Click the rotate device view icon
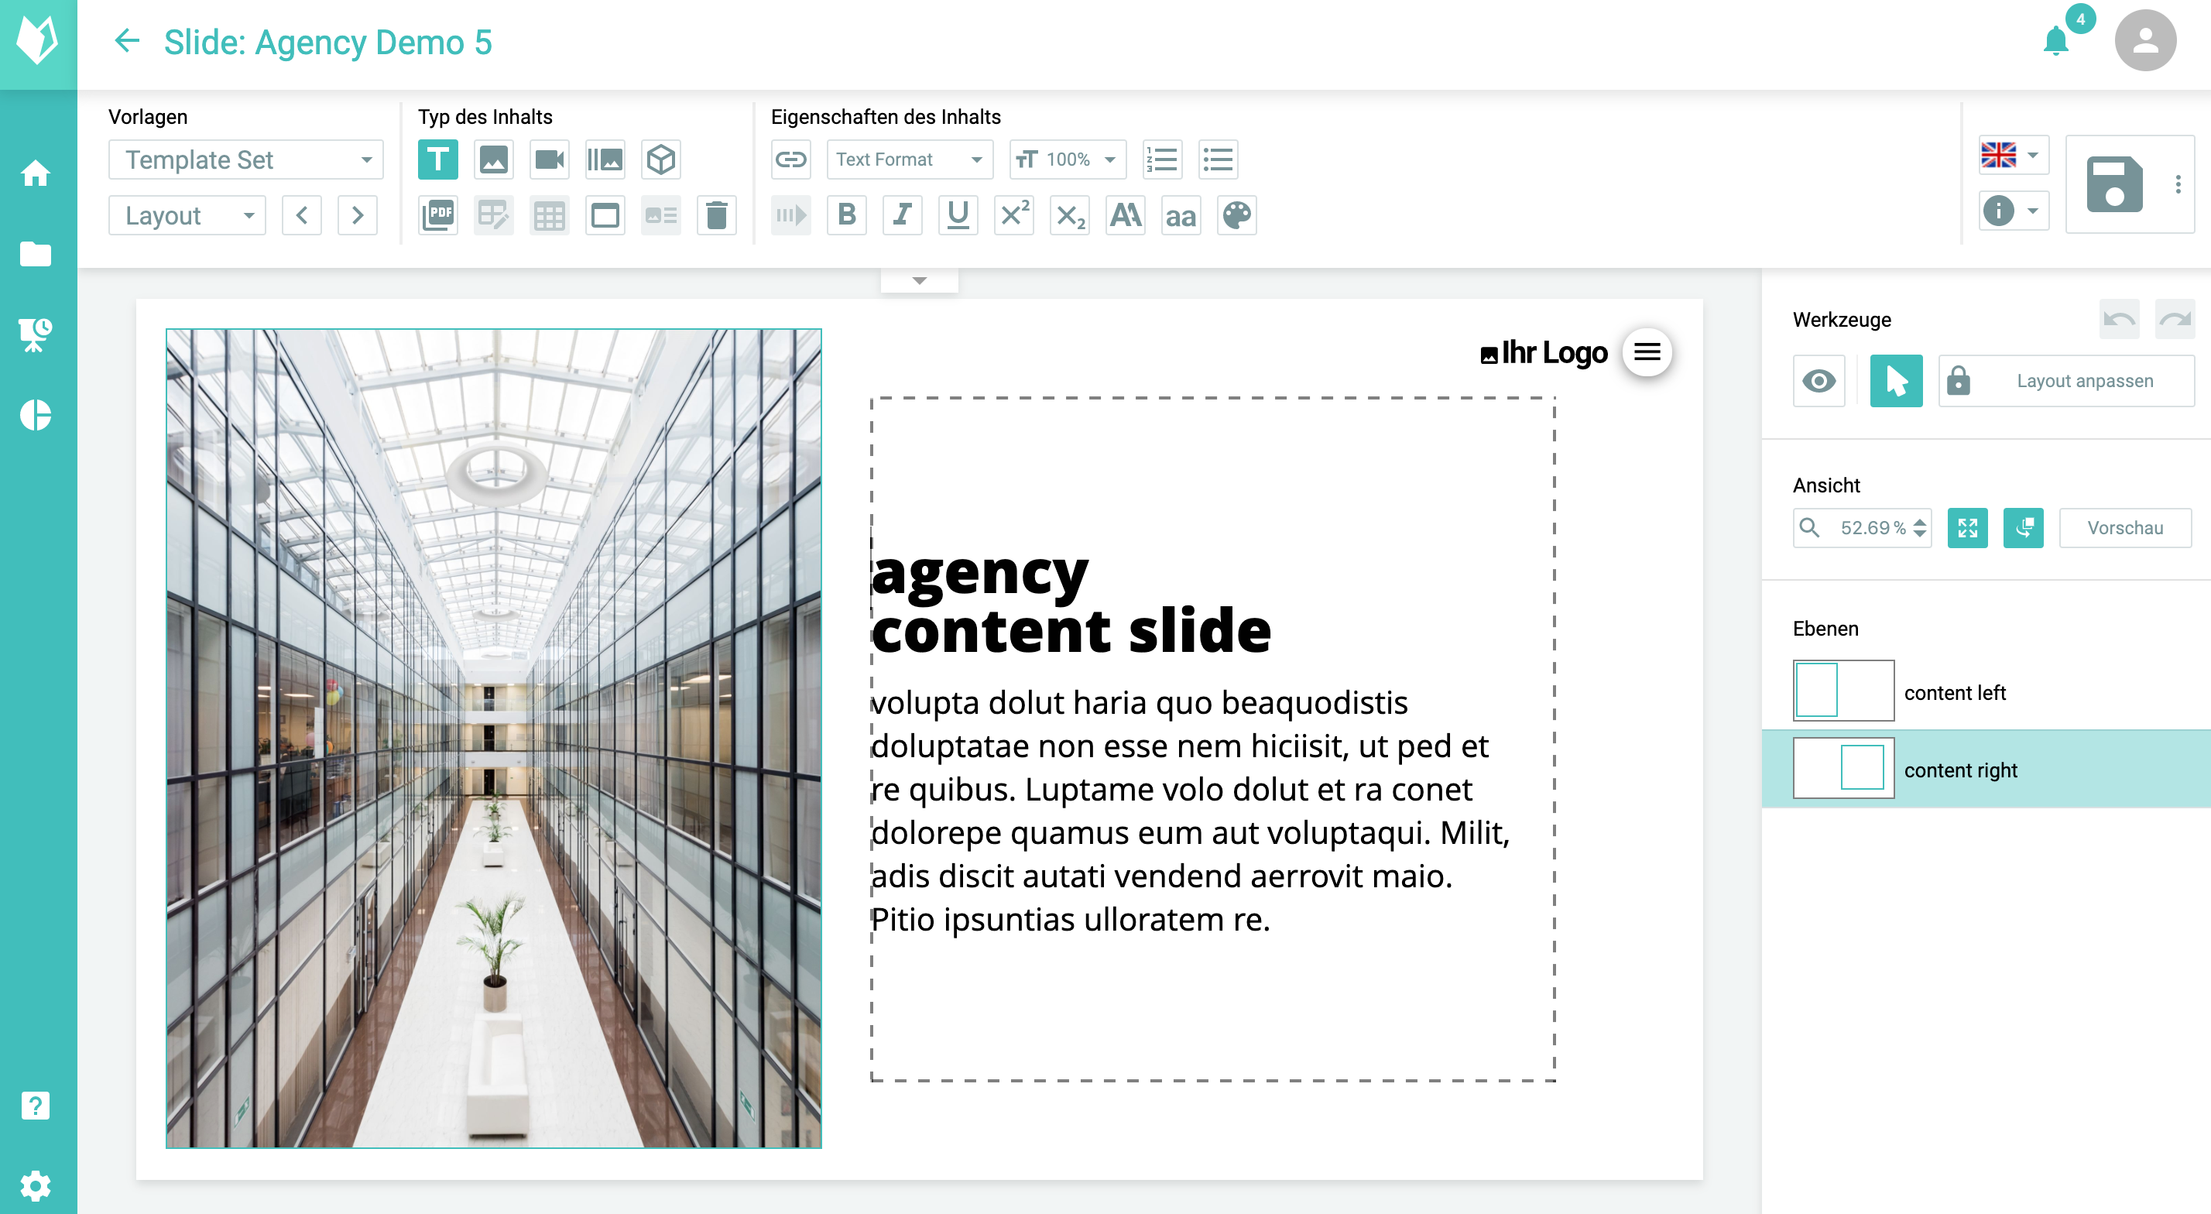The width and height of the screenshot is (2211, 1214). 2023,527
